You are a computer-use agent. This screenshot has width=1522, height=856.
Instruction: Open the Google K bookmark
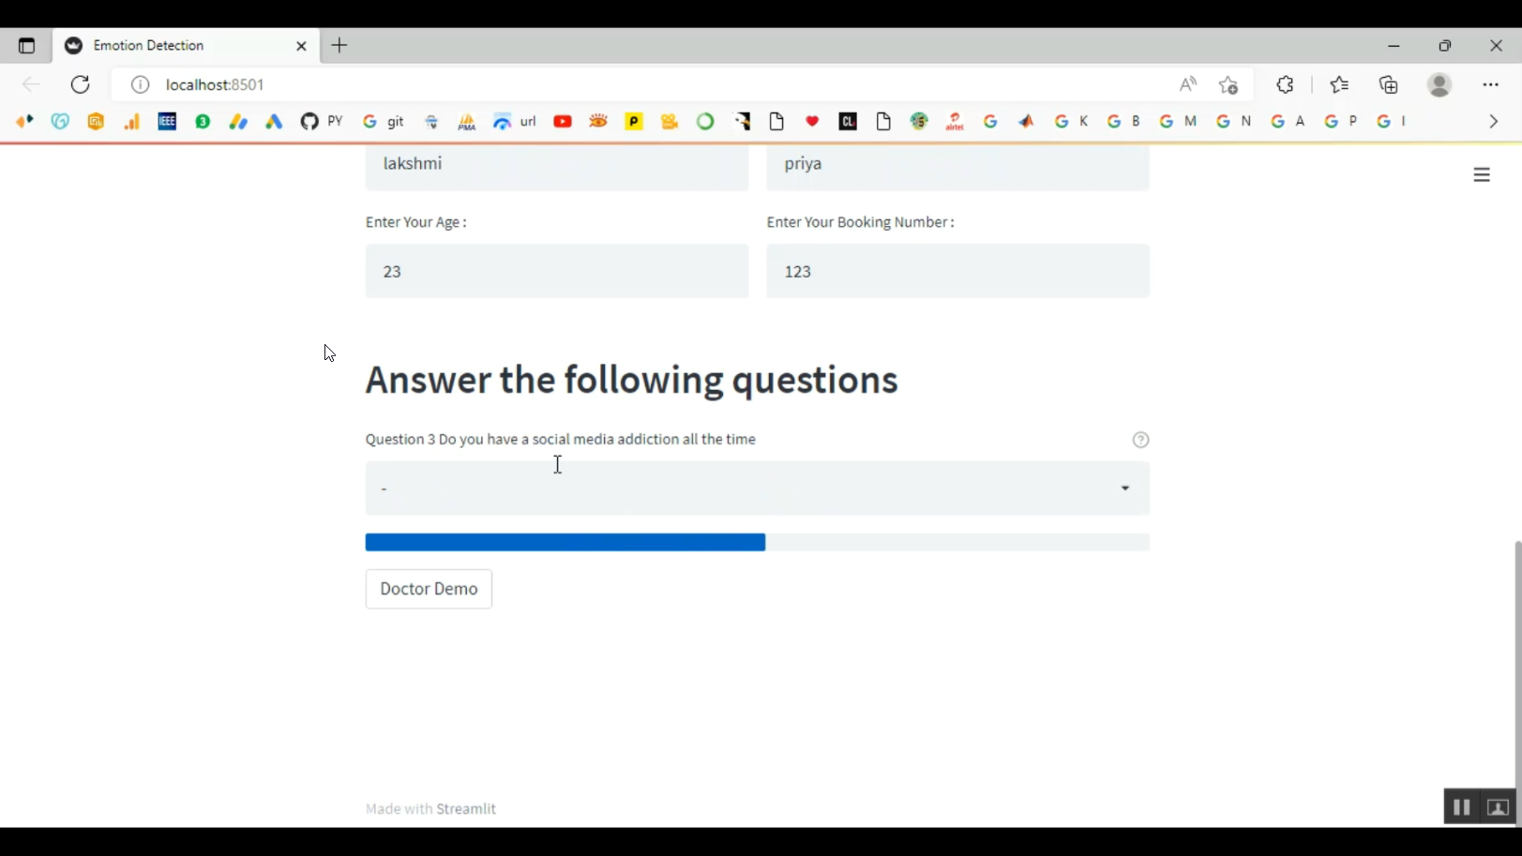(1071, 121)
